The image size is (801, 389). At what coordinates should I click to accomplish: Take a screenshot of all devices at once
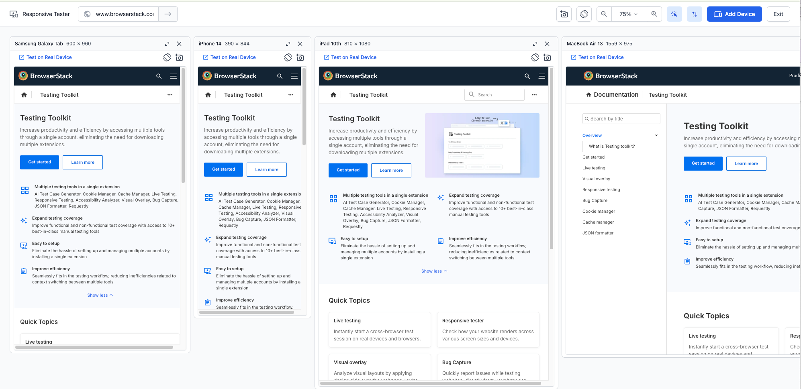(x=564, y=14)
